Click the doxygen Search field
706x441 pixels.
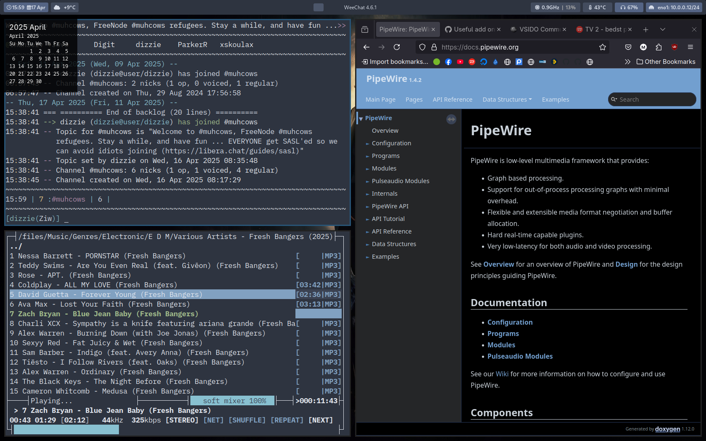coord(652,100)
